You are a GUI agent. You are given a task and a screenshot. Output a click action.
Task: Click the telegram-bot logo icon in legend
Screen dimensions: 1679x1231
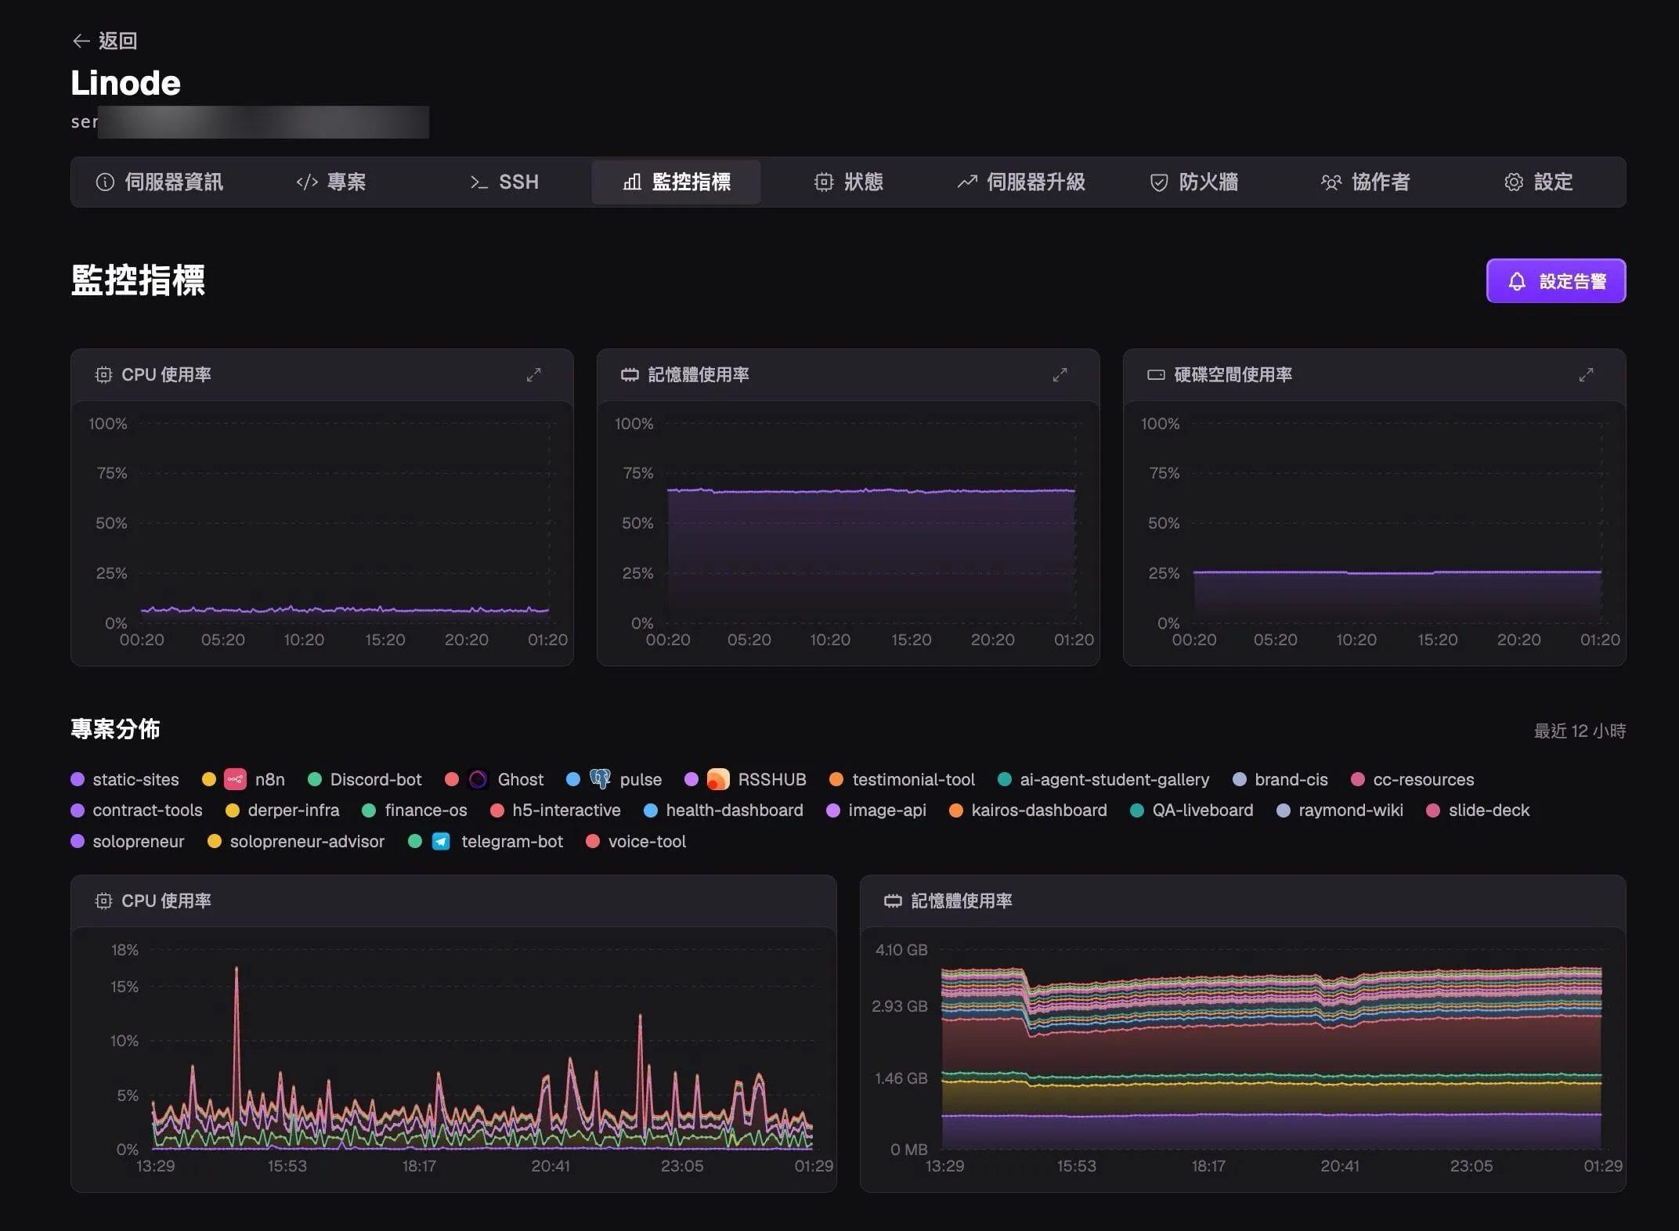(441, 841)
